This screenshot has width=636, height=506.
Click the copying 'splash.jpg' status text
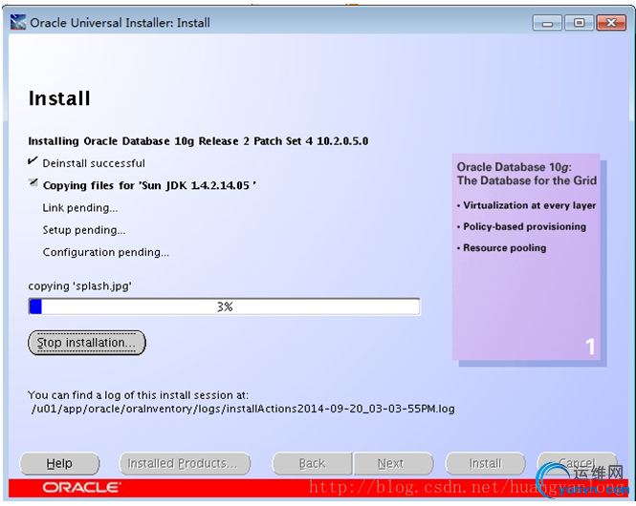(80, 286)
